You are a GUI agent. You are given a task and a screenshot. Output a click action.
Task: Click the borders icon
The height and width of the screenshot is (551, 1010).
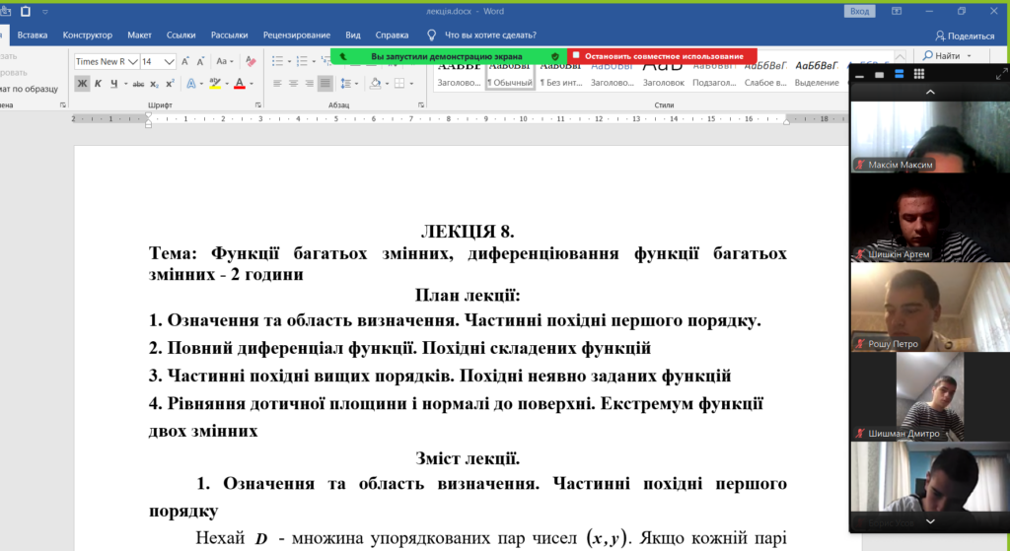399,84
